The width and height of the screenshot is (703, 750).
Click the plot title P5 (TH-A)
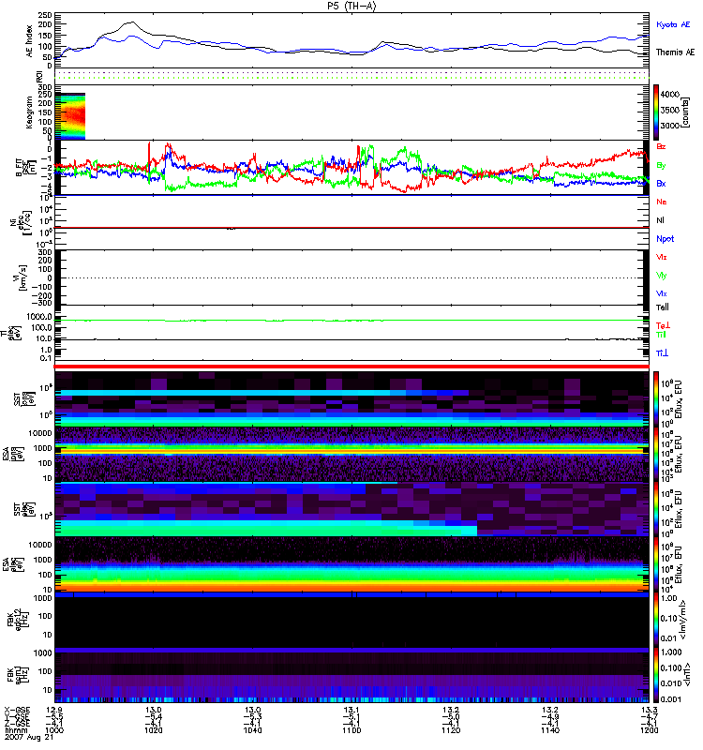tap(351, 6)
